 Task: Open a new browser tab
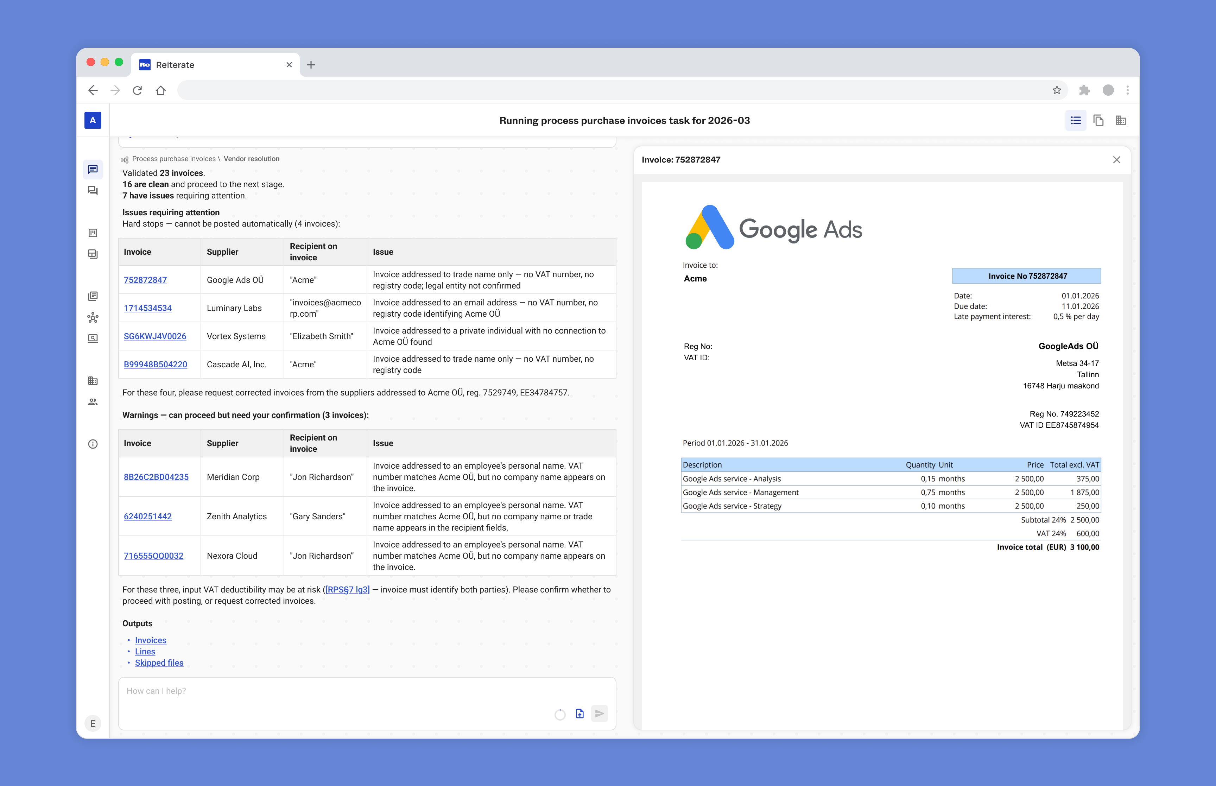point(311,65)
